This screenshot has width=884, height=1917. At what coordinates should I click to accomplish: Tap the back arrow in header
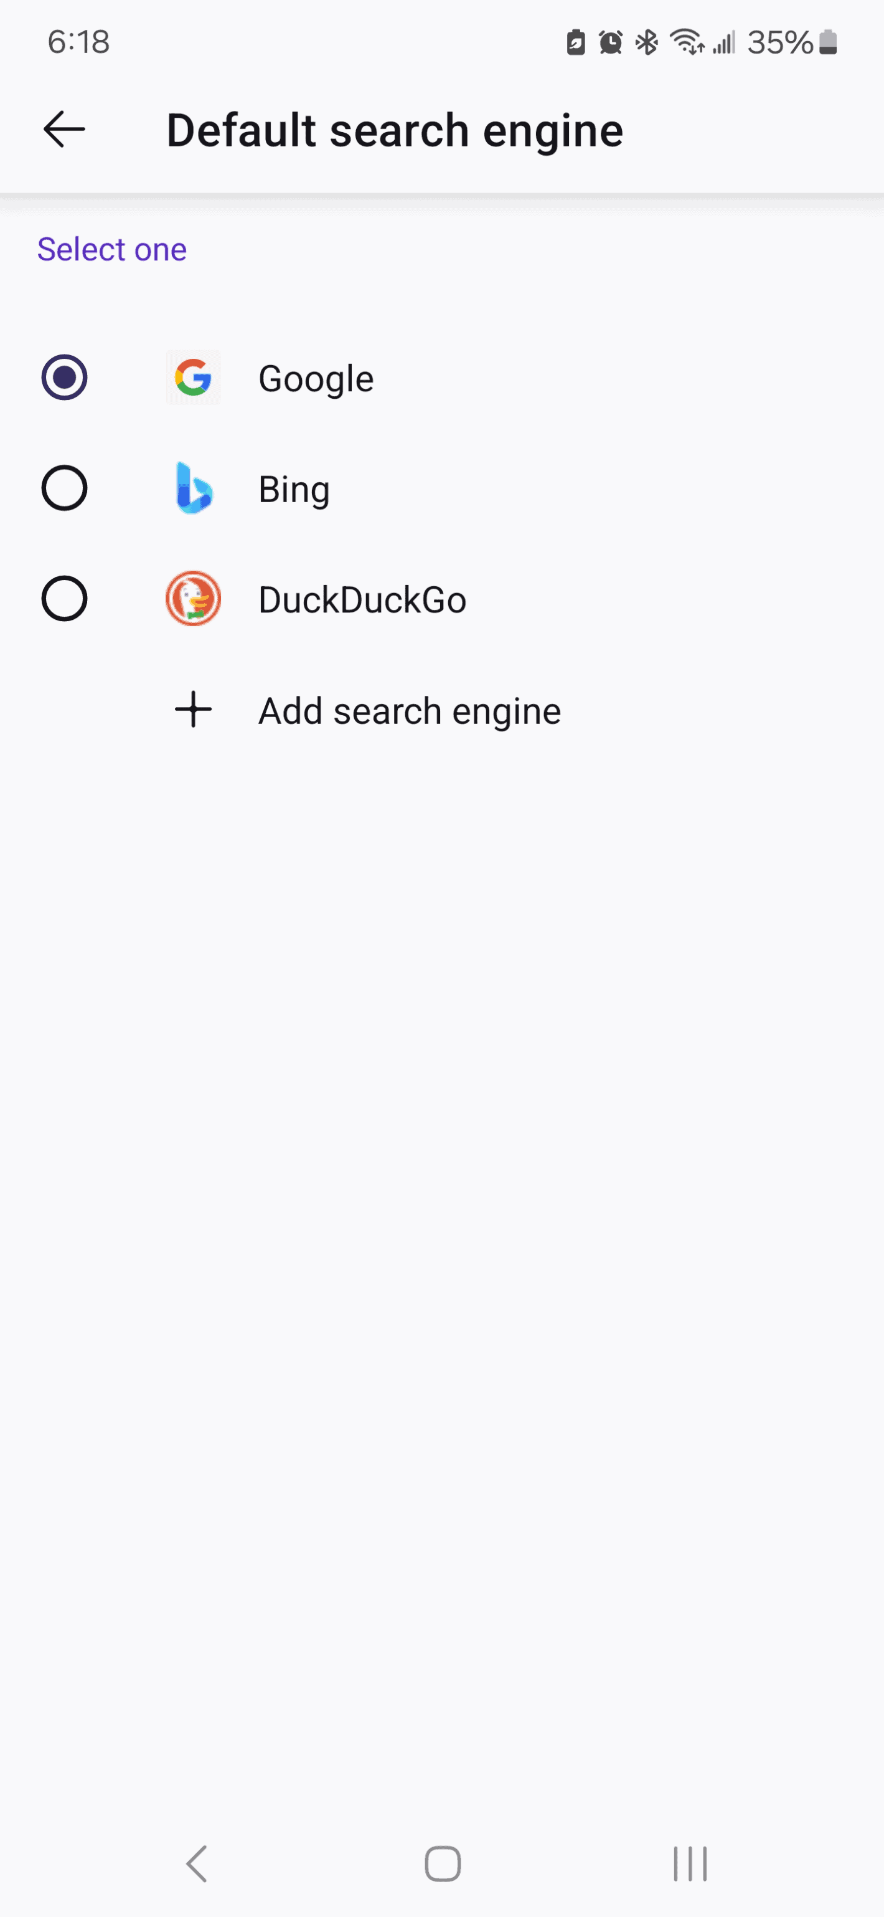tap(64, 130)
